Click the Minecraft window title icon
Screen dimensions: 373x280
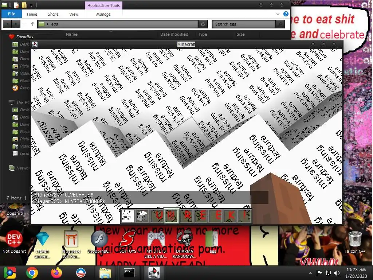tap(35, 44)
